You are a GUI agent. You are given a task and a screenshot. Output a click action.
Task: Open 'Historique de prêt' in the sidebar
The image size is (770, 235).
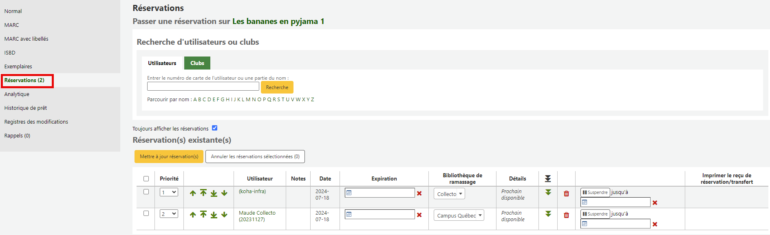pos(26,108)
